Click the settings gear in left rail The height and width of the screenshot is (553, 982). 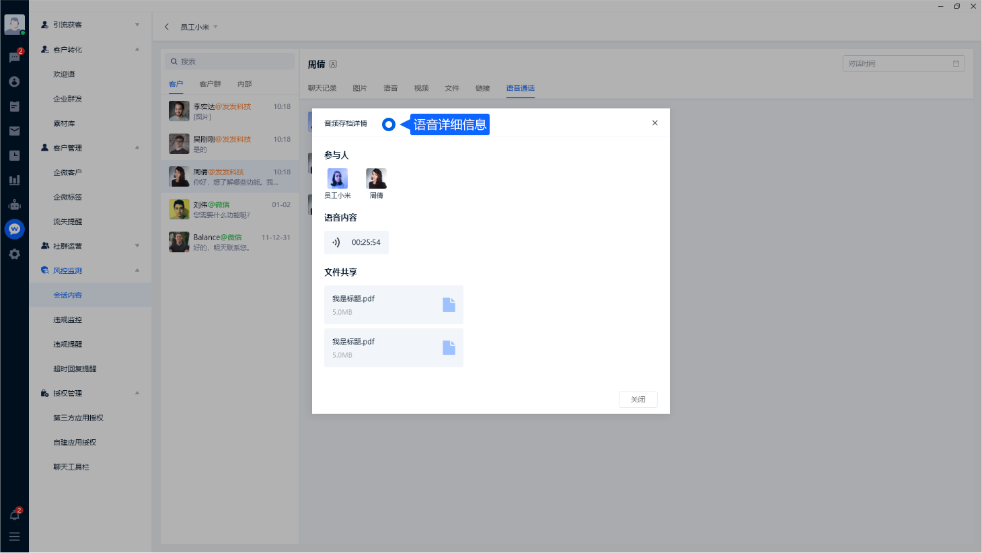point(14,254)
